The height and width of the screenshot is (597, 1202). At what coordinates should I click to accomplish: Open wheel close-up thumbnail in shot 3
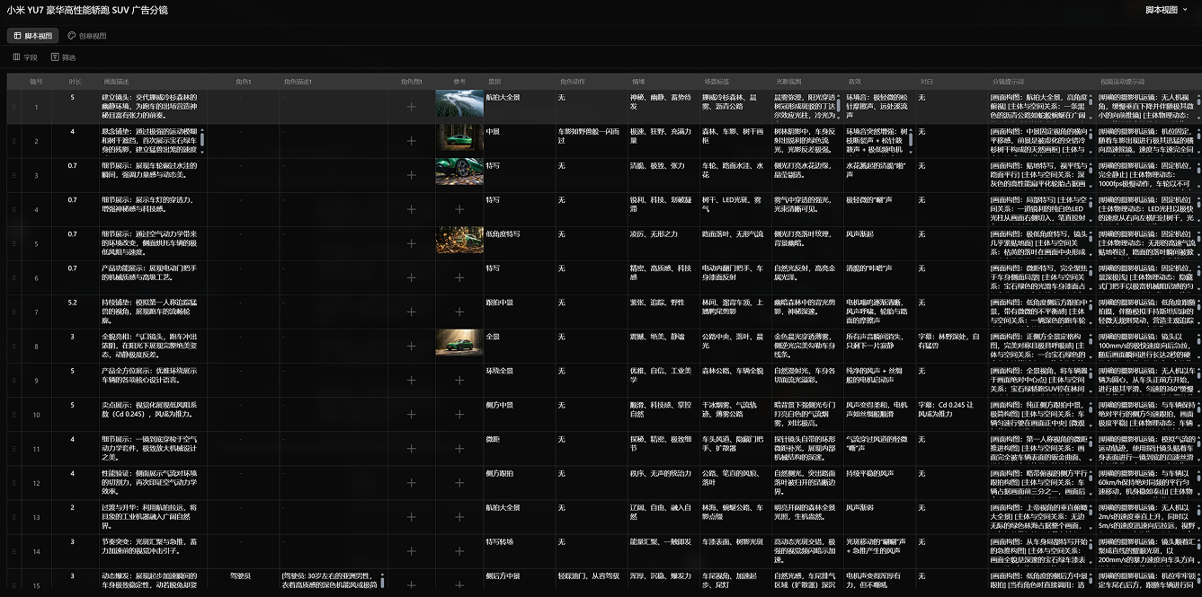pos(459,172)
